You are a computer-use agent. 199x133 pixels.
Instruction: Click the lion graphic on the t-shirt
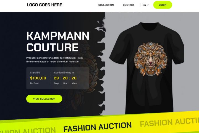coord(151,59)
